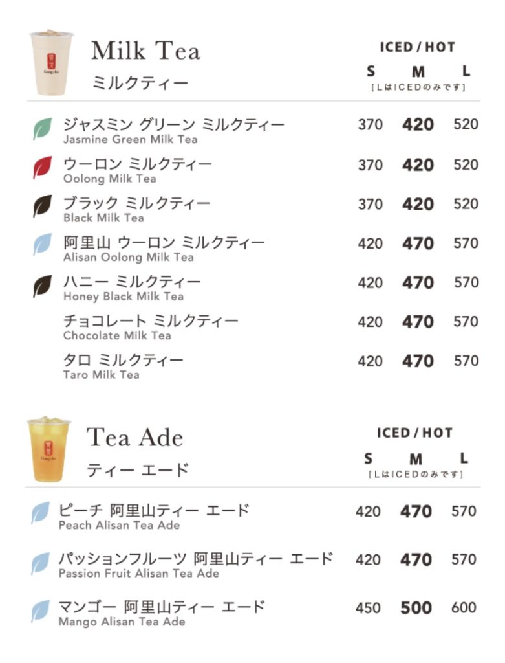Click the dark leaf icon beside Black Milk Tea
Screen dimensions: 505x663
click(x=43, y=206)
